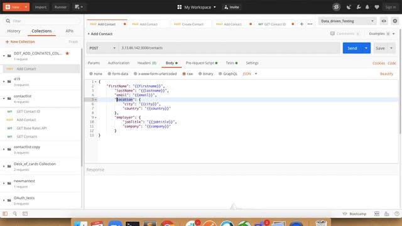Collapse the contactlist collection
Image resolution: width=402 pixels, height=226 pixels.
click(4, 99)
